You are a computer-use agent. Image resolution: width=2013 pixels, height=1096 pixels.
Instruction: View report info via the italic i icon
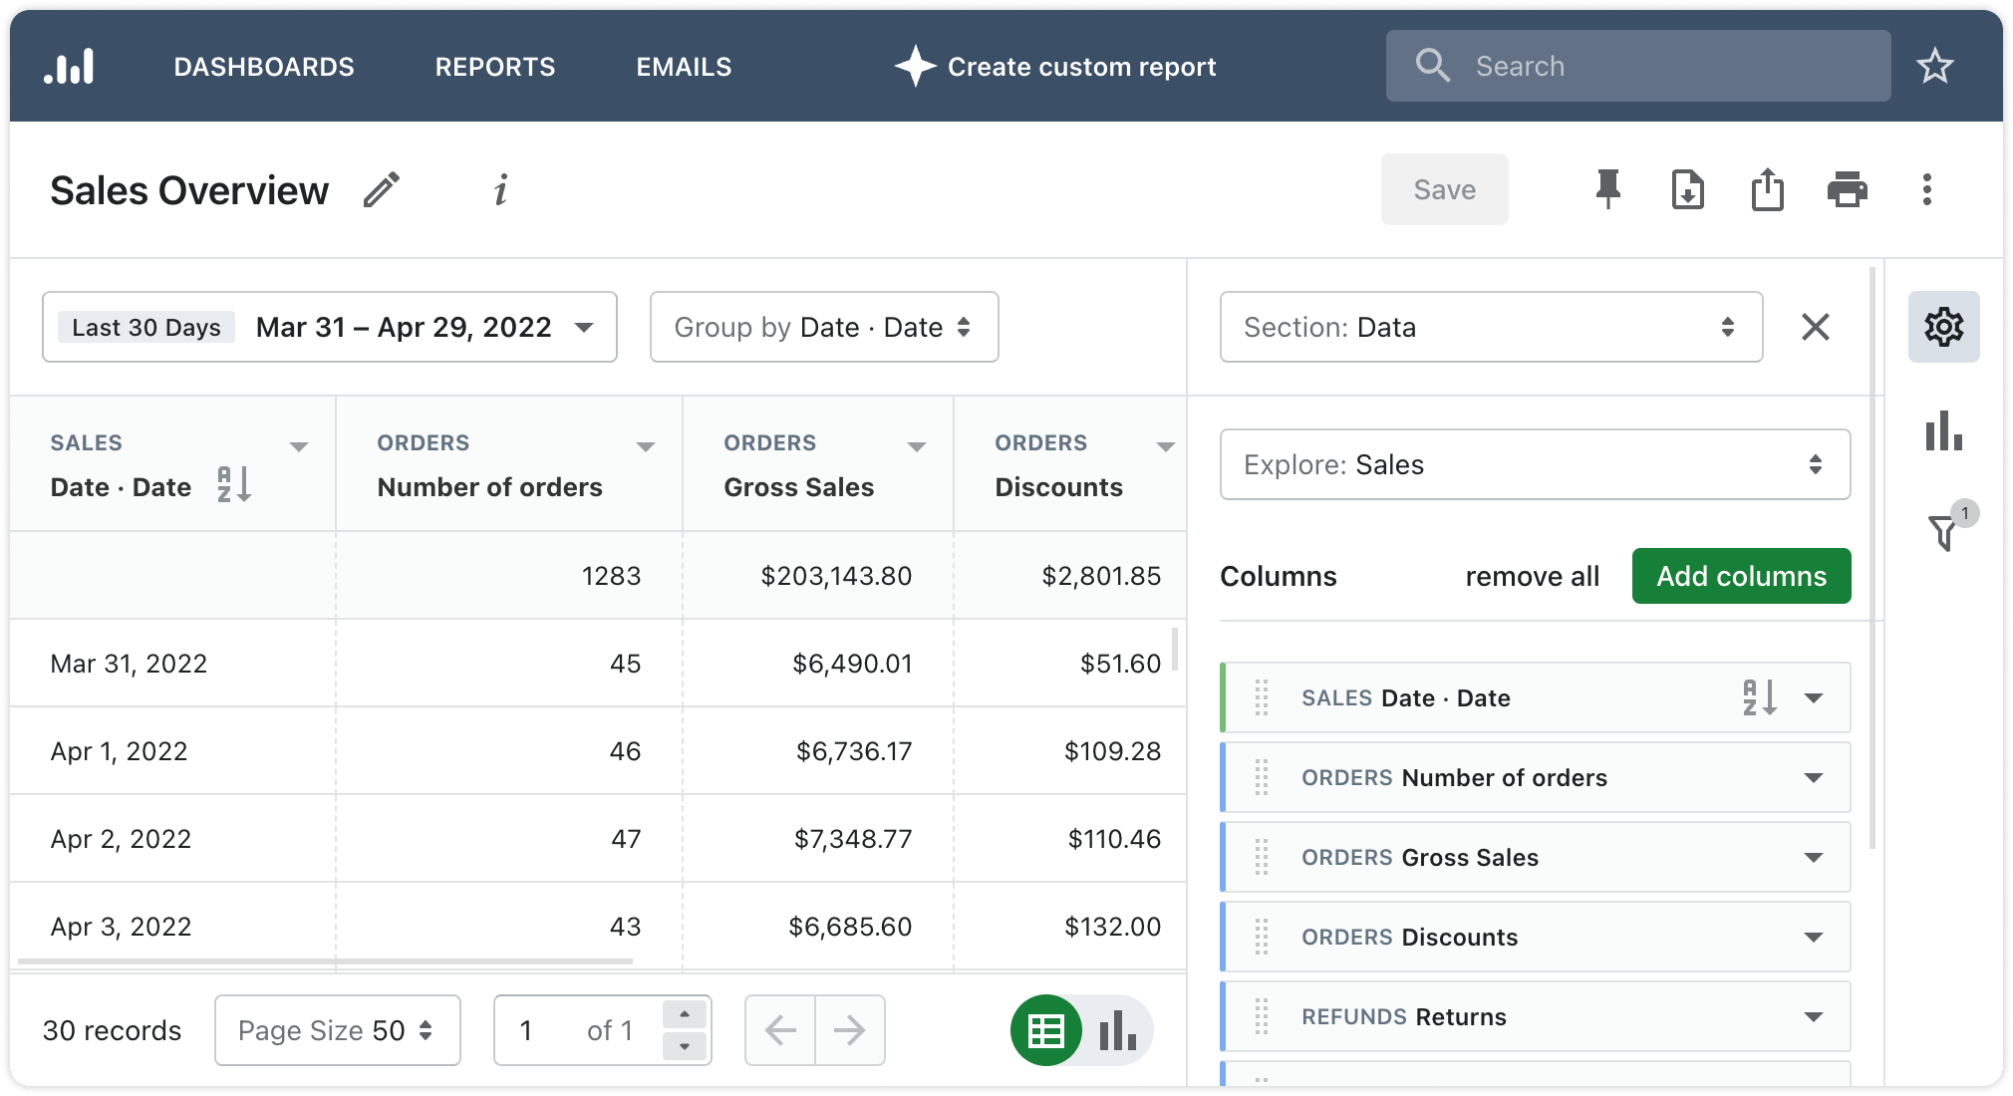click(501, 190)
